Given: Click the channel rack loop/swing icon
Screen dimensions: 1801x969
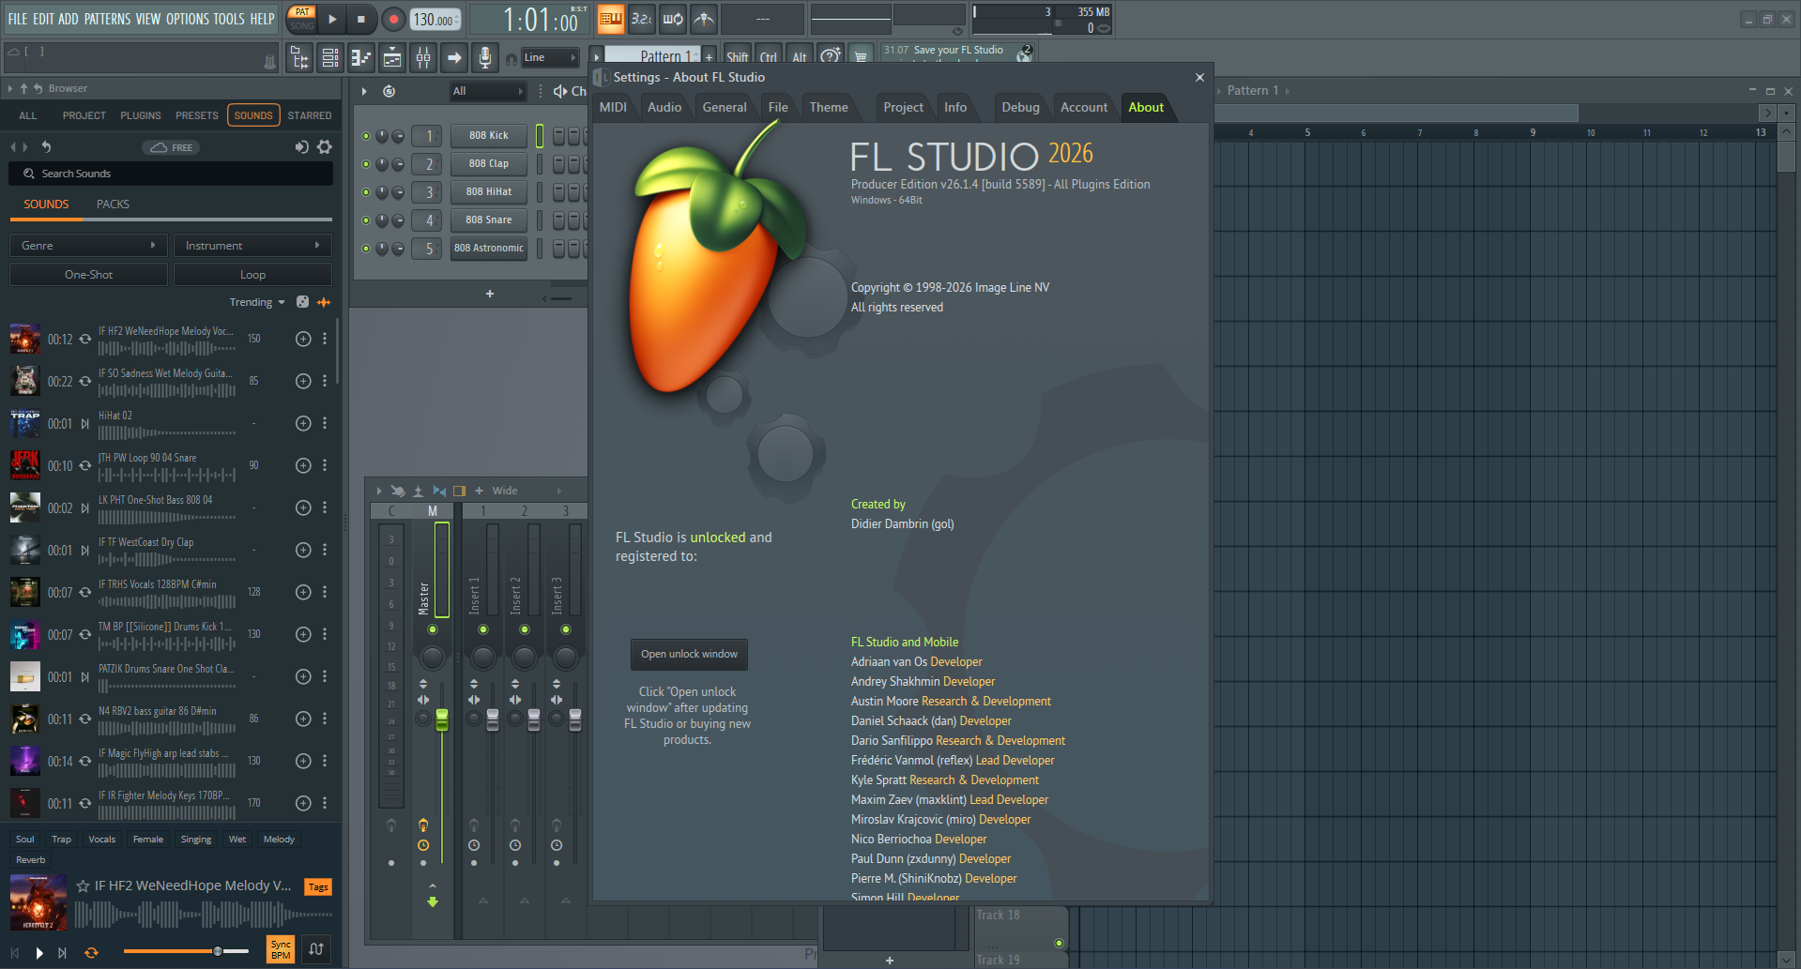Looking at the screenshot, I should pos(389,91).
